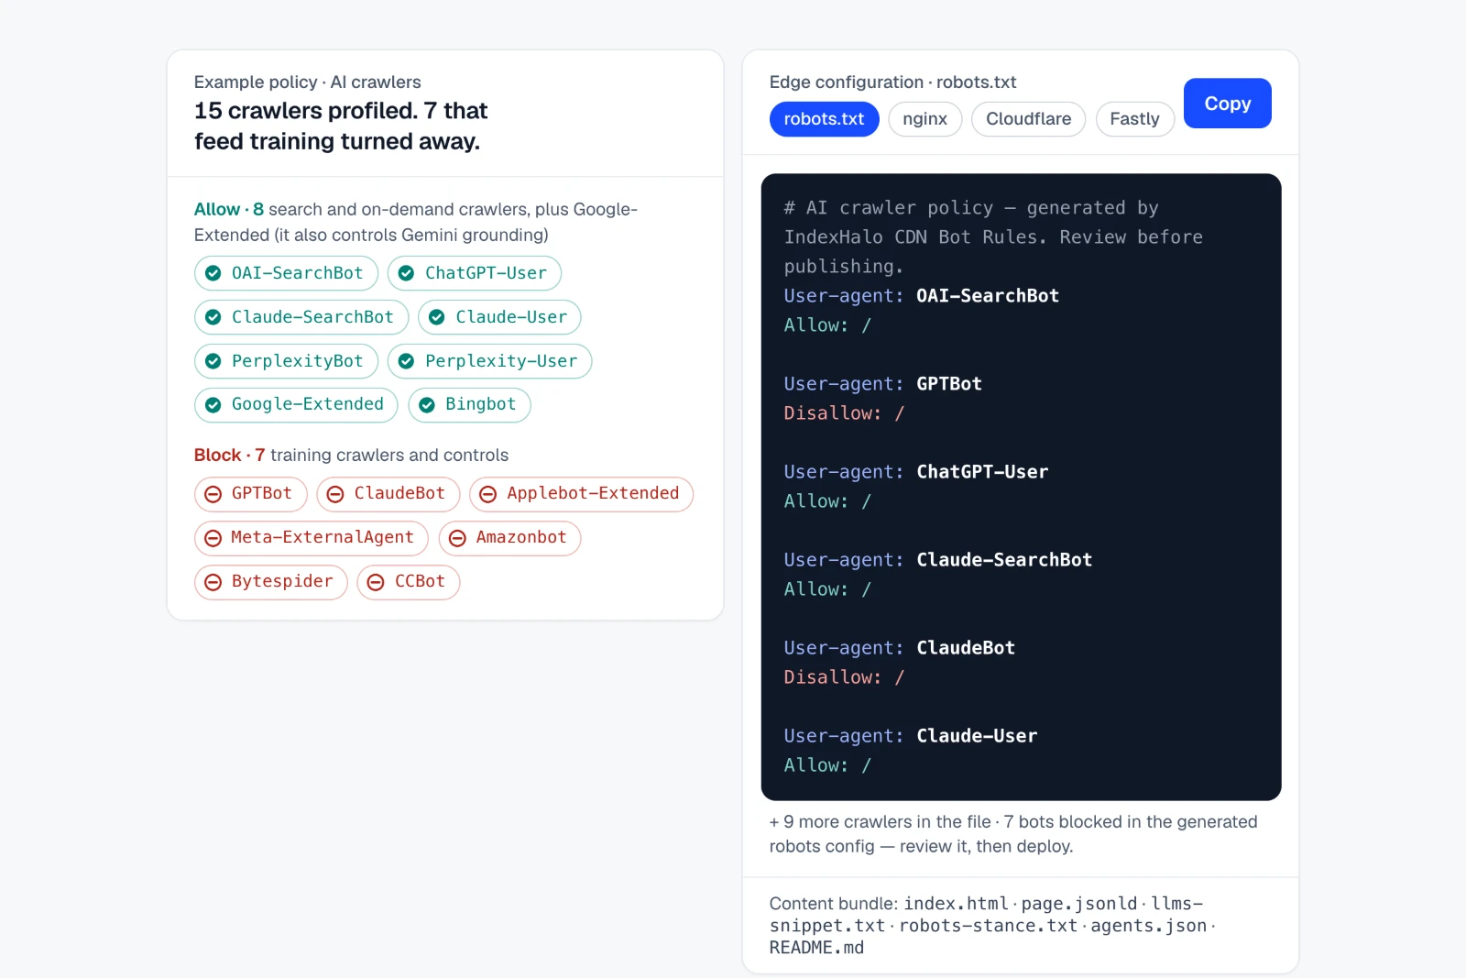Viewport: 1466px width, 978px height.
Task: Click the 'User-agent: GPTBot' code line
Action: [882, 384]
